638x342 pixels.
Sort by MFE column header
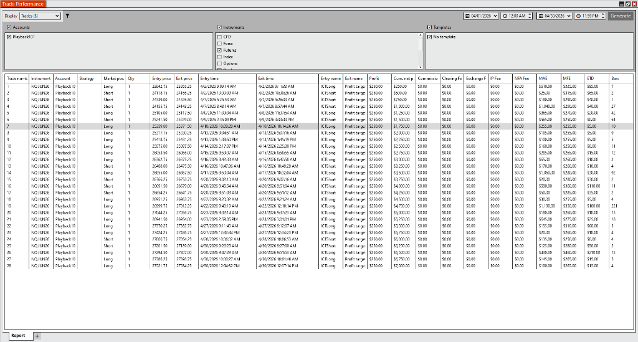pyautogui.click(x=573, y=78)
